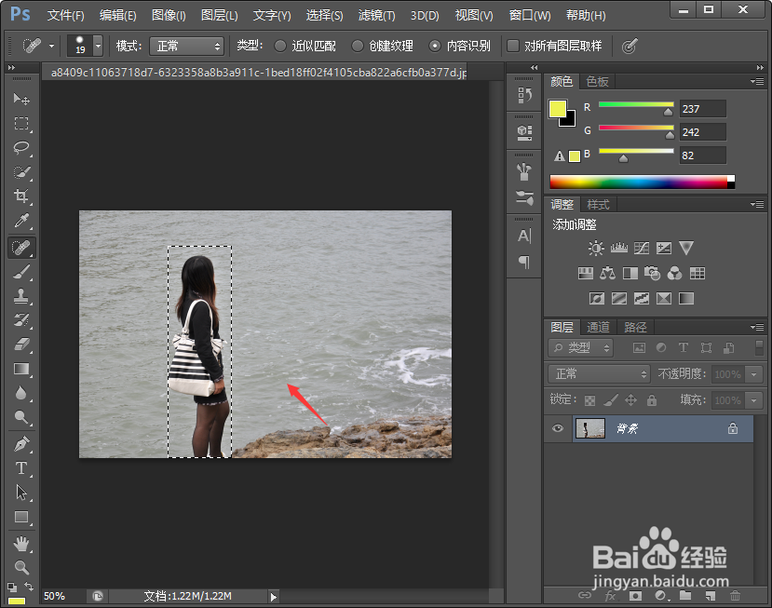This screenshot has width=772, height=608.
Task: Toggle lock position
Action: (x=630, y=400)
